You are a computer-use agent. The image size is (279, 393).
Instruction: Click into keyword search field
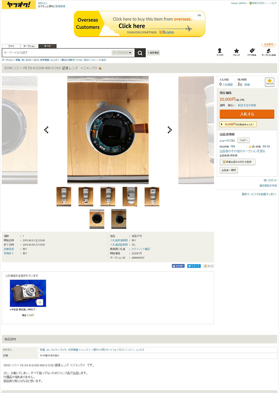tap(57, 53)
